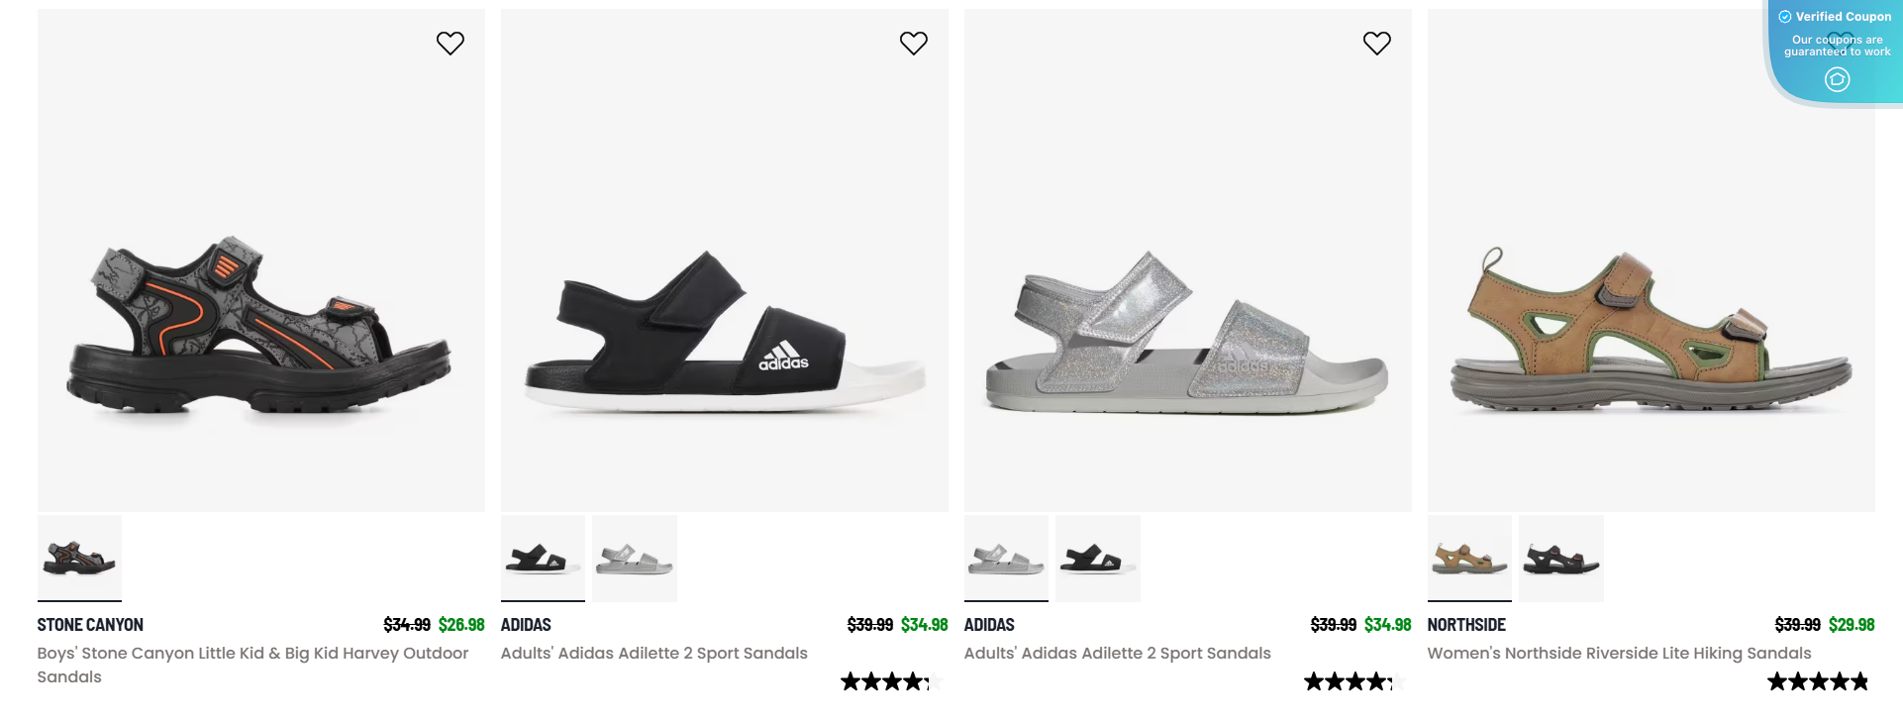This screenshot has width=1903, height=721.
Task: Click star rating under black Adidas Adilette
Action: (x=891, y=681)
